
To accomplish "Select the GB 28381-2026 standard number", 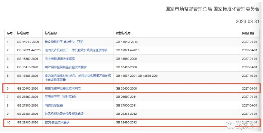I will (x=28, y=114).
